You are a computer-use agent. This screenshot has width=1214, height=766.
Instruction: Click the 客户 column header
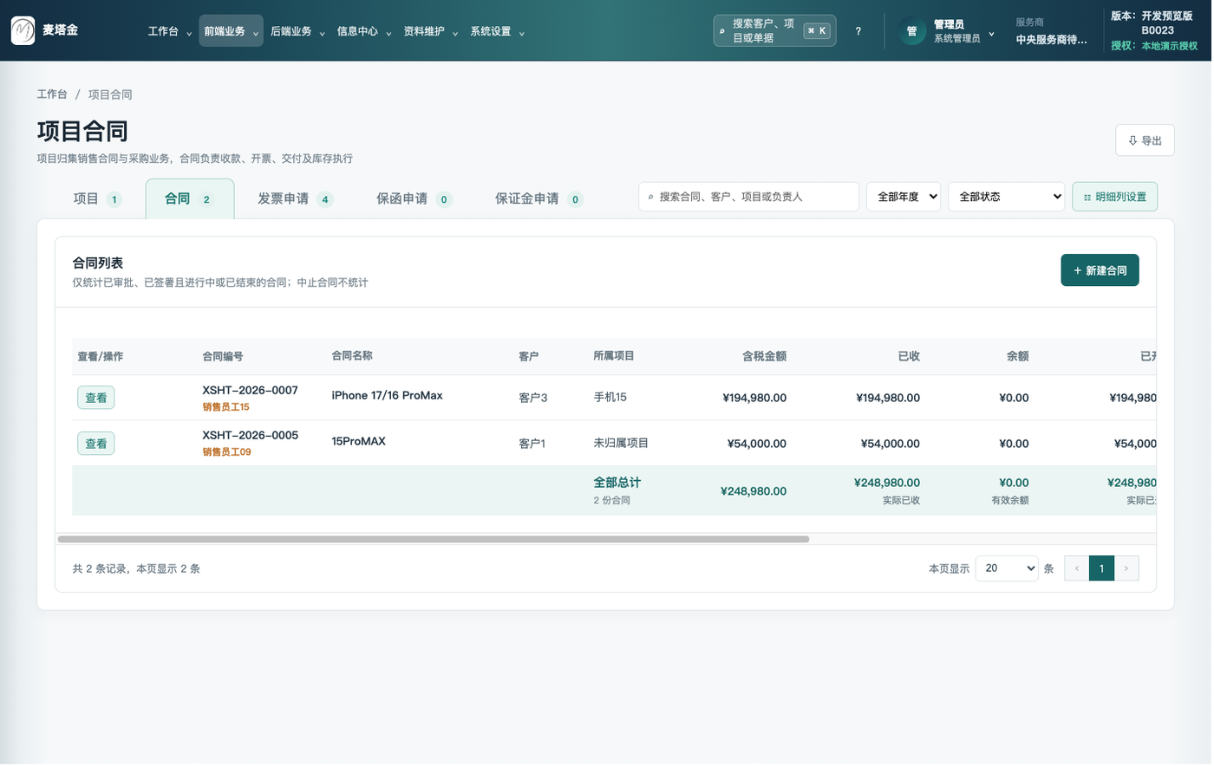click(530, 357)
